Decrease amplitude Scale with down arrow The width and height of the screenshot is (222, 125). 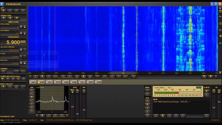point(21,34)
